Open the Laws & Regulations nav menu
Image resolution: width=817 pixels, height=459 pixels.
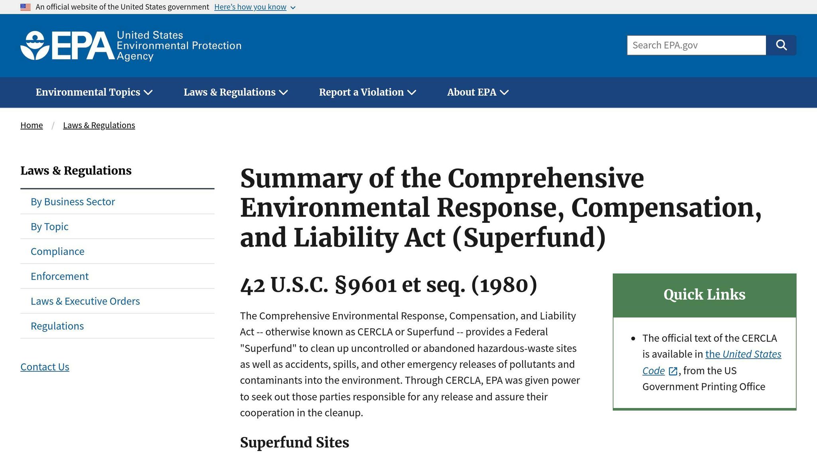tap(236, 92)
